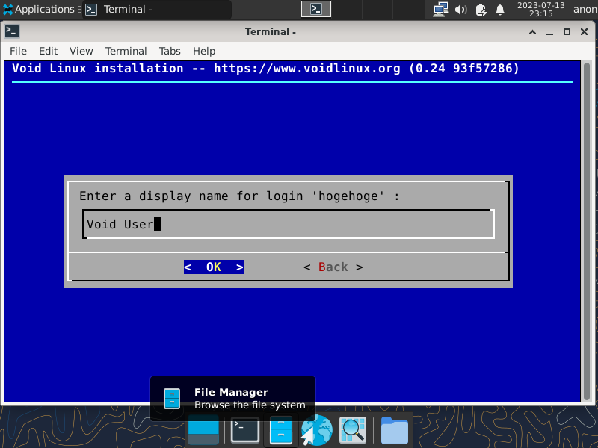Click the Void Linux installation header text
The width and height of the screenshot is (598, 448).
coord(265,69)
